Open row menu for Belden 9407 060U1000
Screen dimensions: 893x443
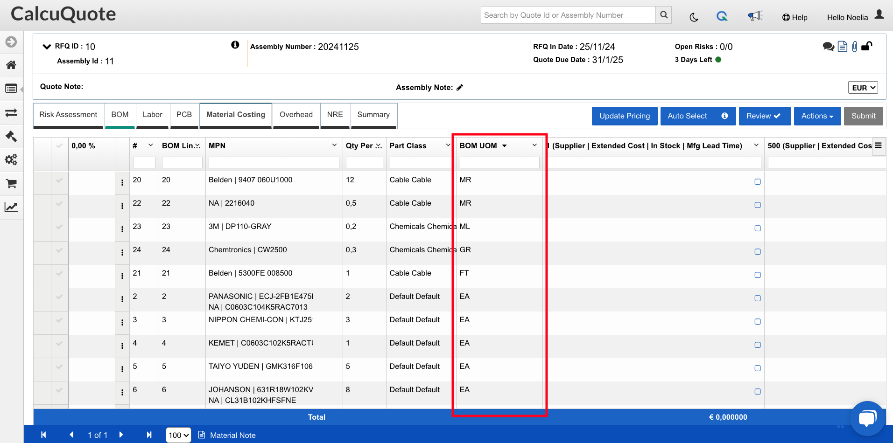[x=122, y=183]
